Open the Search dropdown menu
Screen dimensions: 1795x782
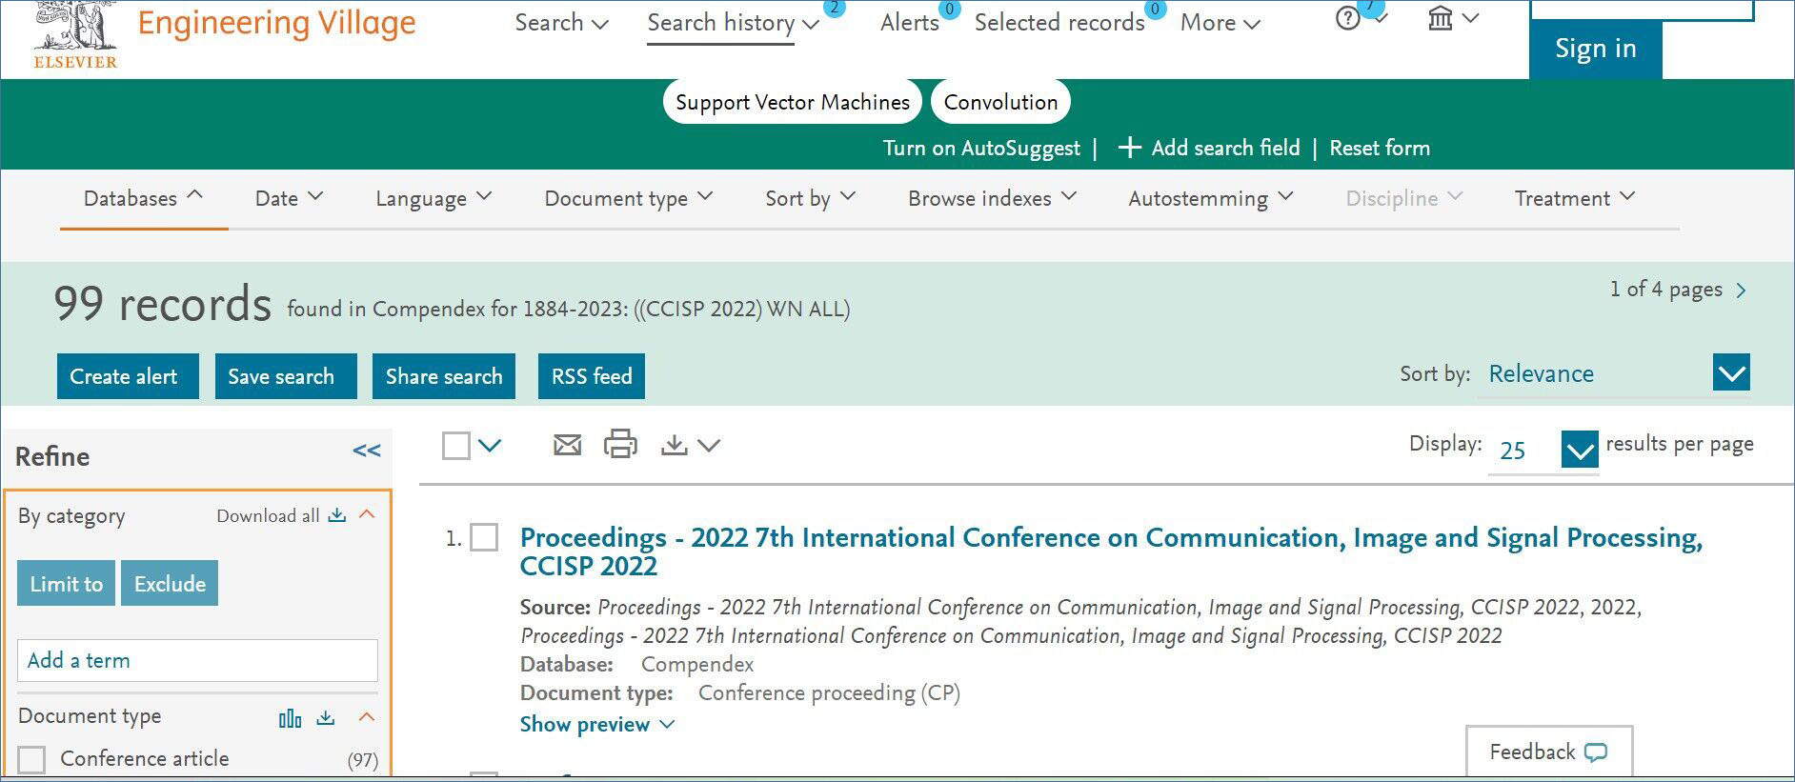(561, 23)
